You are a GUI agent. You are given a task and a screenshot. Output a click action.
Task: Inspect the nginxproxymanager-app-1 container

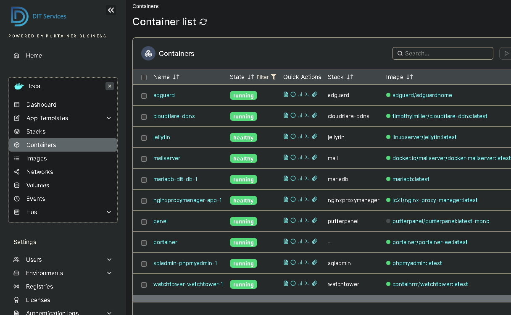[293, 199]
